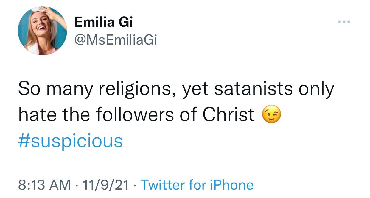
Task: Click the word "iPhone" in the source link
Action: (231, 185)
